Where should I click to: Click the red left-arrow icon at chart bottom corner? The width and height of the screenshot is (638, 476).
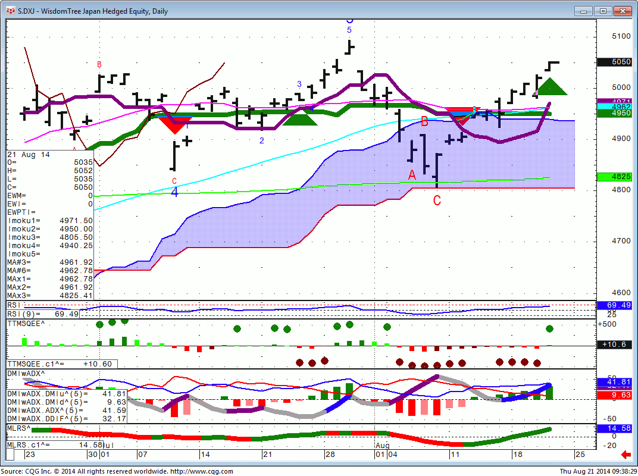click(626, 455)
